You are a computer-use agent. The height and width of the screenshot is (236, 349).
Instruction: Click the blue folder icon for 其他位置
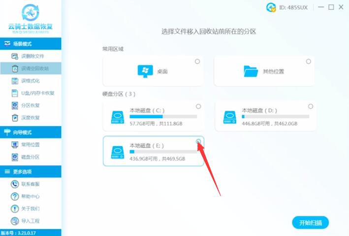(251, 71)
